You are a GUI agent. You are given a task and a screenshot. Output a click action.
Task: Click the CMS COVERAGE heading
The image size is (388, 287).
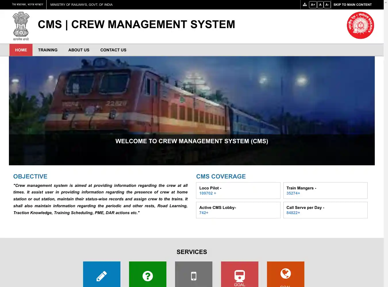click(221, 177)
